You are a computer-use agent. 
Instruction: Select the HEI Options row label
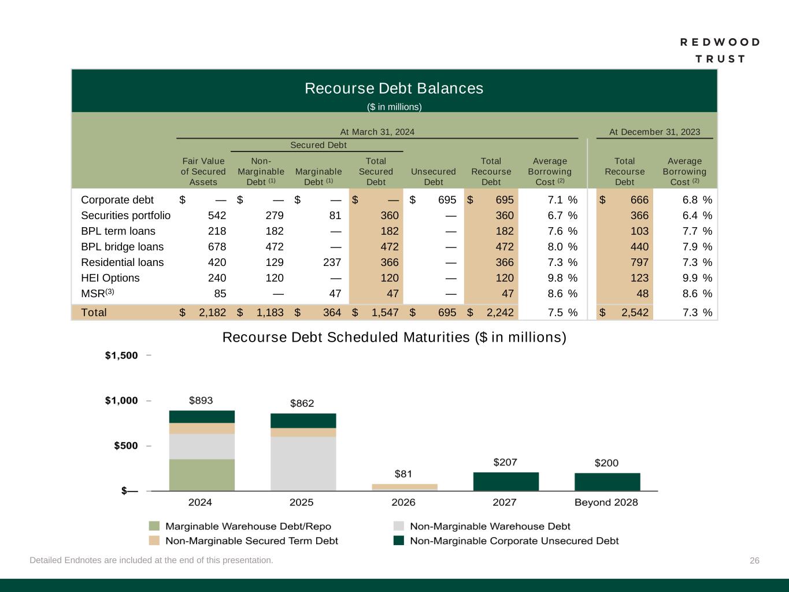tap(110, 278)
